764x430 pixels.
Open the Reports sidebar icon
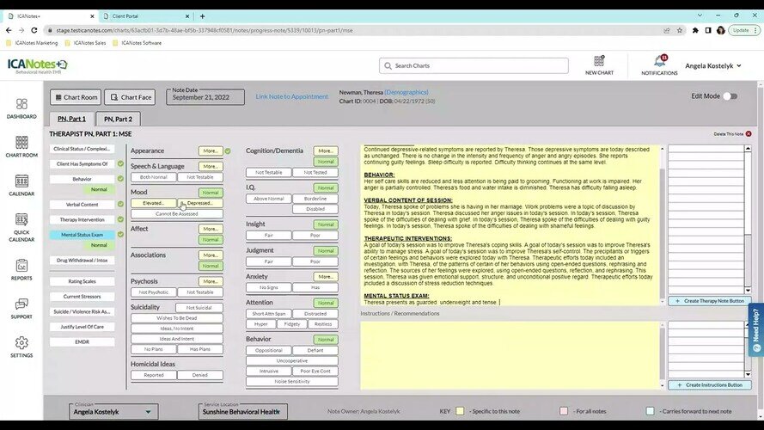tap(21, 268)
